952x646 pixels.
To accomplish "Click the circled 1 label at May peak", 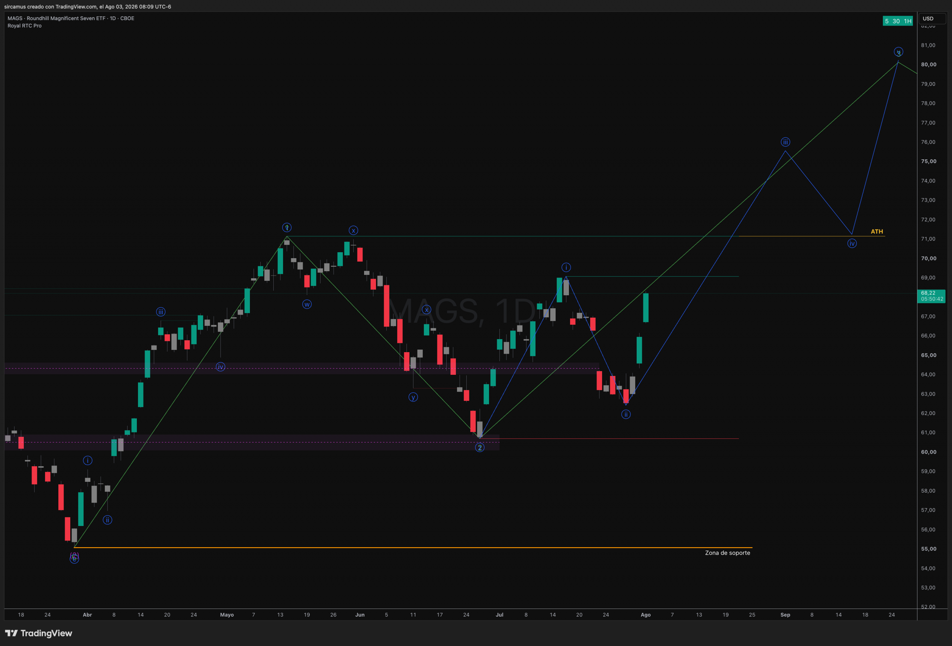I will click(287, 227).
